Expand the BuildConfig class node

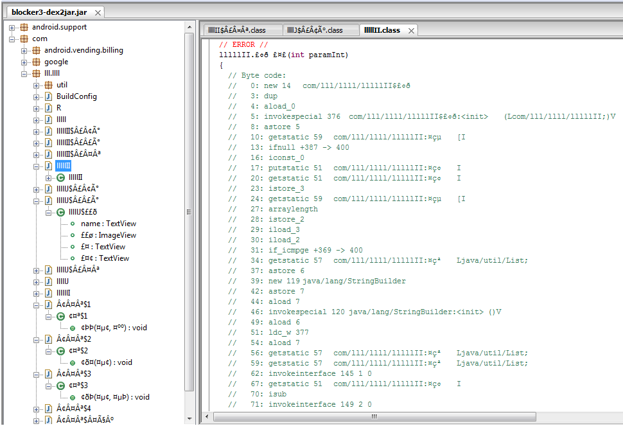click(x=36, y=97)
